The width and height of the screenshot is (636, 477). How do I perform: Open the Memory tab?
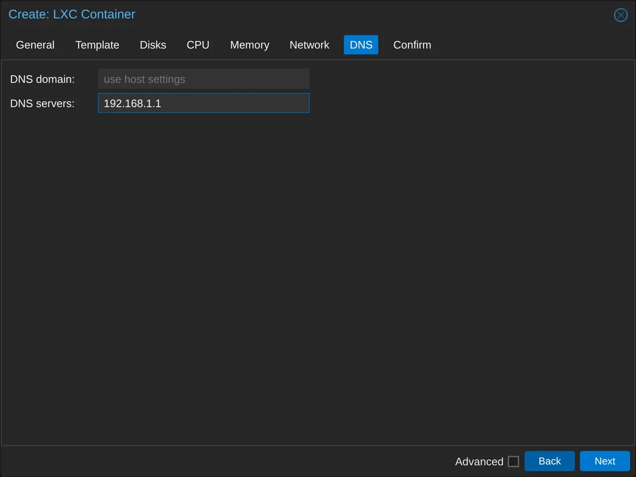[249, 45]
